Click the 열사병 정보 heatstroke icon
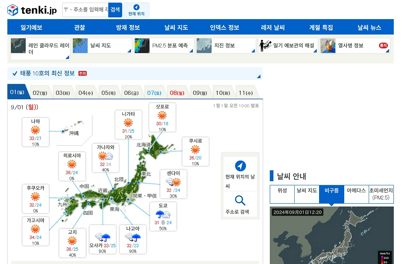The width and height of the screenshot is (402, 264). coord(328,46)
